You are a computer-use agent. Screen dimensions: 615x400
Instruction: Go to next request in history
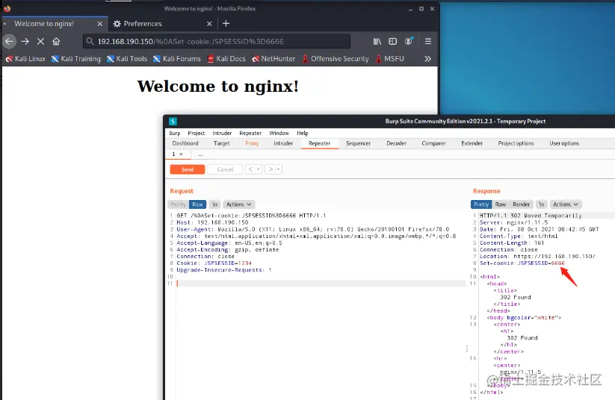[x=271, y=169]
